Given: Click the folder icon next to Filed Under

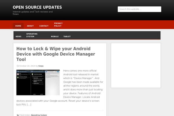Looking at the screenshot, I should (18, 115).
